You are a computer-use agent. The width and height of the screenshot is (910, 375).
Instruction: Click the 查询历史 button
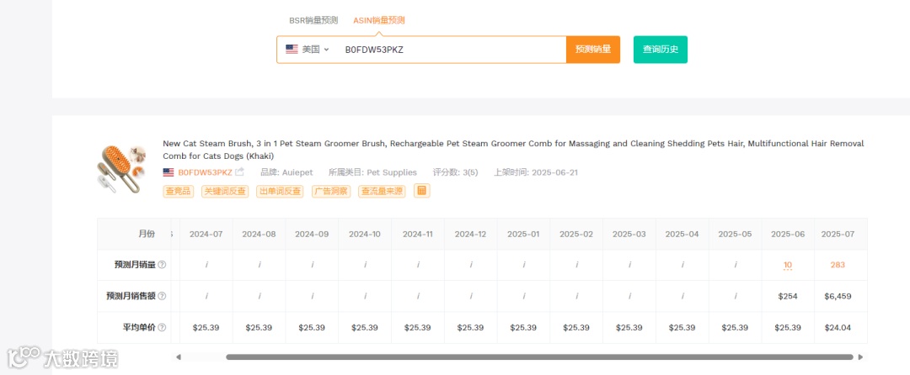[x=661, y=50]
